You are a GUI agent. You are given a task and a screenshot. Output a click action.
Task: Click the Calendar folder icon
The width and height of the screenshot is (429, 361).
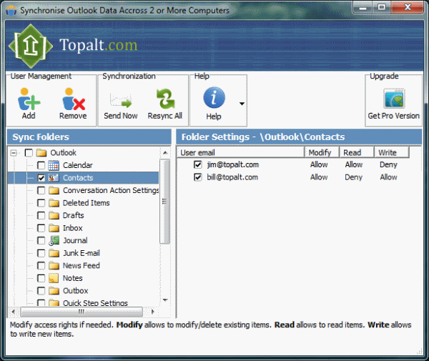(54, 165)
